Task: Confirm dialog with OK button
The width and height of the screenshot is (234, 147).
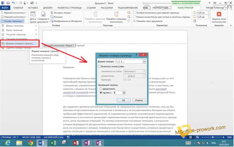Action: (x=124, y=100)
